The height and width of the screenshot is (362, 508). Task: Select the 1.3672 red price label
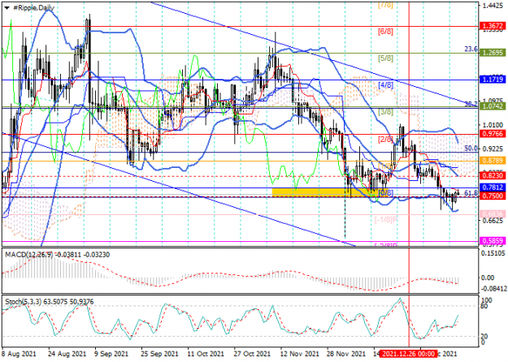(492, 26)
